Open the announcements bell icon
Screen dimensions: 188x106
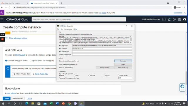coord(169,19)
